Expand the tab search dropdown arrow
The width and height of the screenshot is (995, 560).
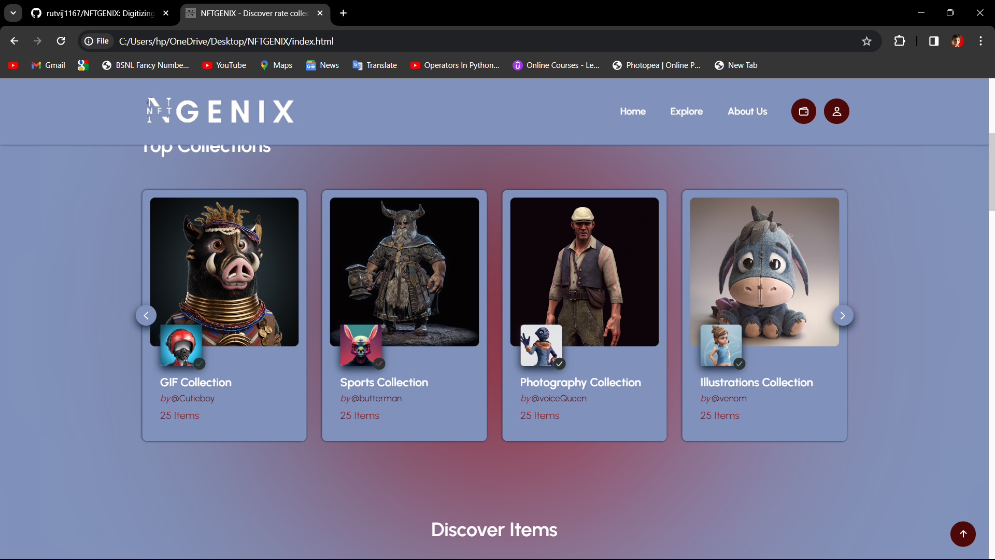pyautogui.click(x=13, y=13)
